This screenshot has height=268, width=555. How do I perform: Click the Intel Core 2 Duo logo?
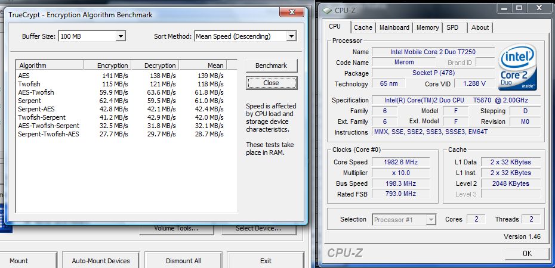(517, 67)
